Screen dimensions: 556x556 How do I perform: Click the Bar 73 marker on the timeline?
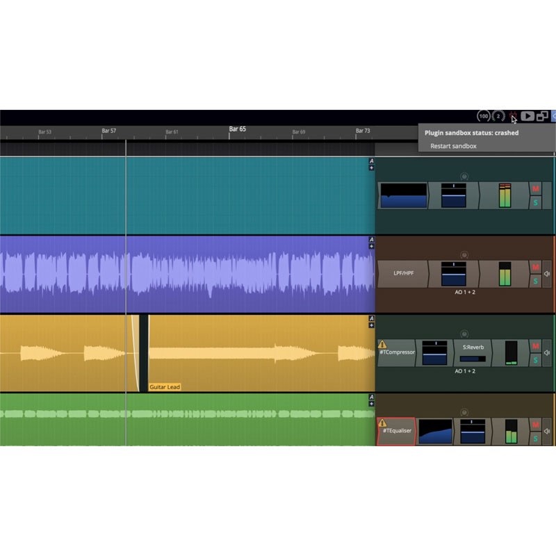pos(363,131)
